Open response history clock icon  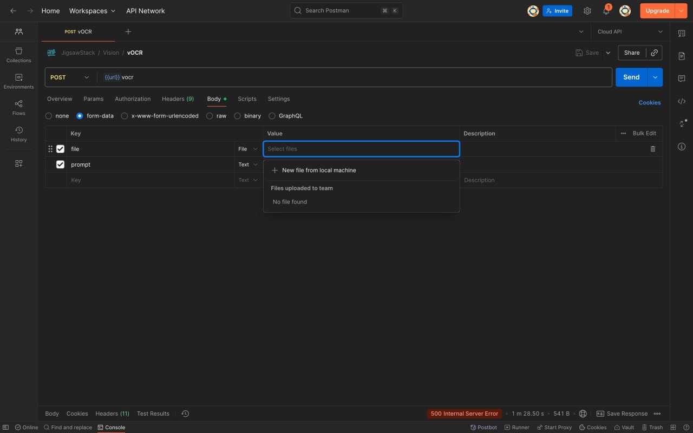pyautogui.click(x=185, y=414)
